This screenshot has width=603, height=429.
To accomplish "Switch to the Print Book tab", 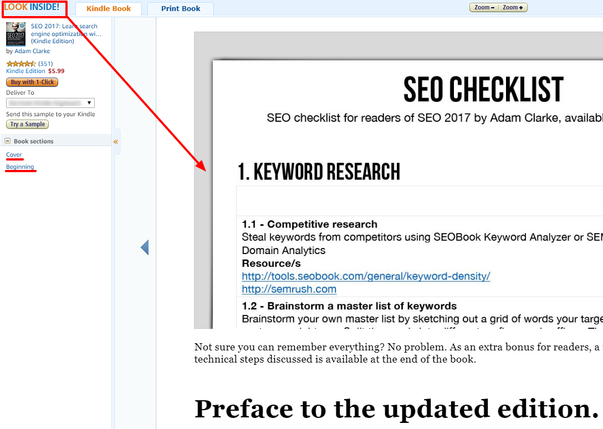I will (180, 8).
